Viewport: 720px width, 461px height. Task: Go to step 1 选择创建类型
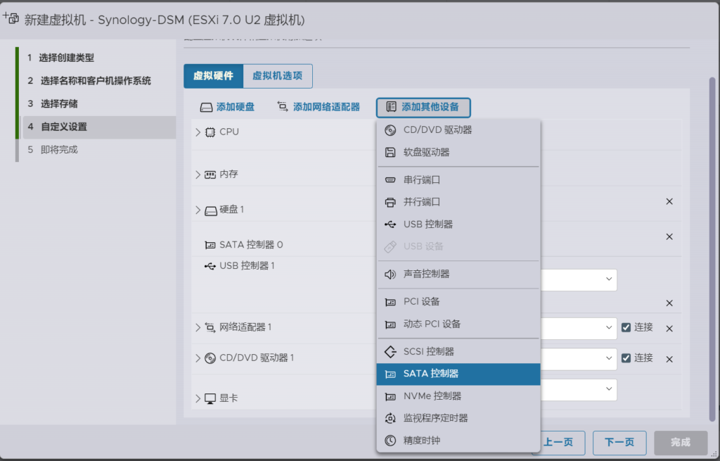tap(60, 58)
